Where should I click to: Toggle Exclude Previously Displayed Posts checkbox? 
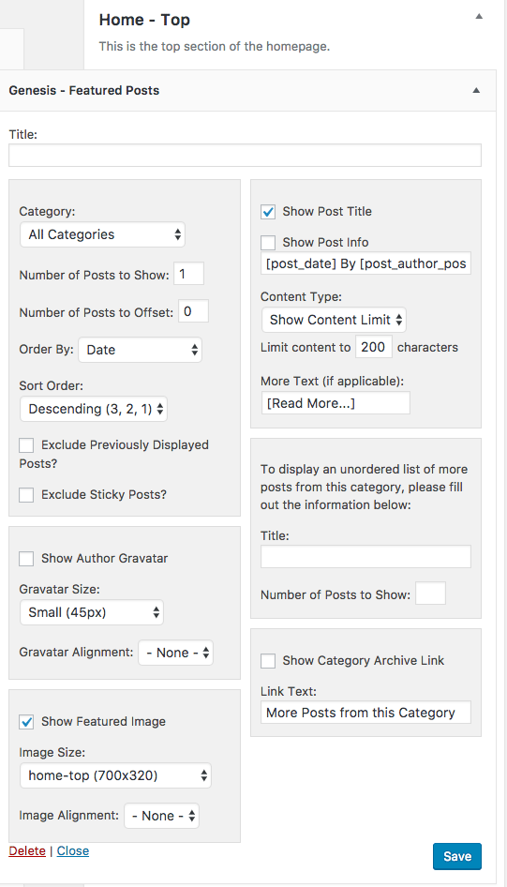[x=26, y=445]
